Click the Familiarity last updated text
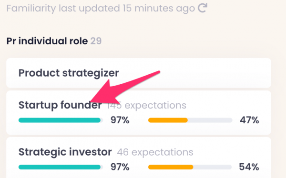This screenshot has width=286, height=178. point(101,9)
